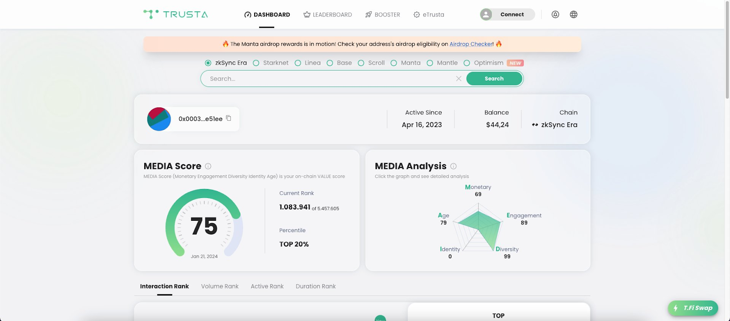Click the Identity 0 label

pos(450,253)
